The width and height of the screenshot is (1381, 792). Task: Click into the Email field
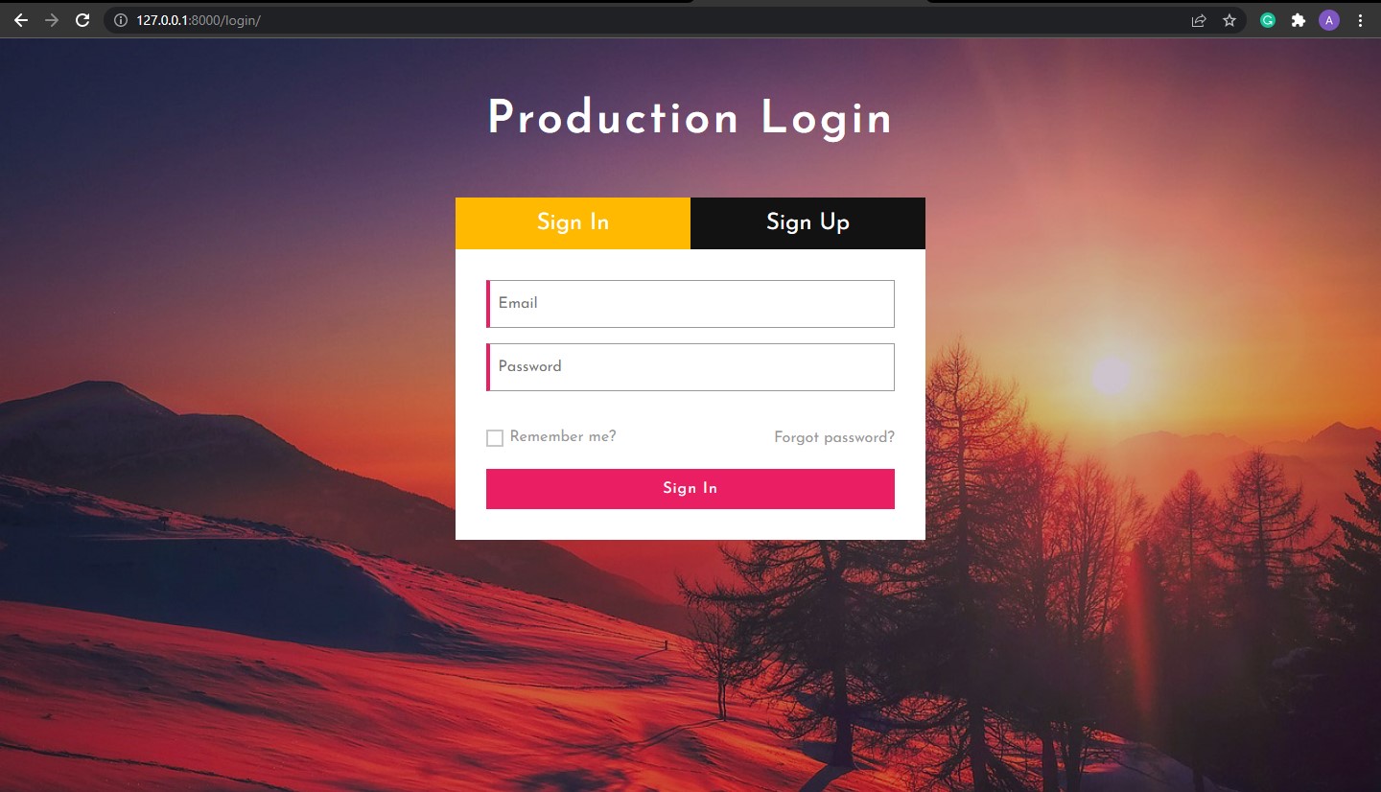(x=690, y=304)
